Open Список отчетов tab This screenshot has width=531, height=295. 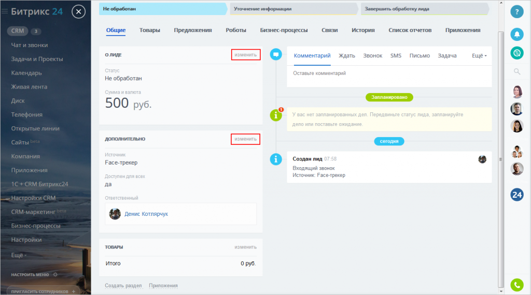tap(410, 30)
